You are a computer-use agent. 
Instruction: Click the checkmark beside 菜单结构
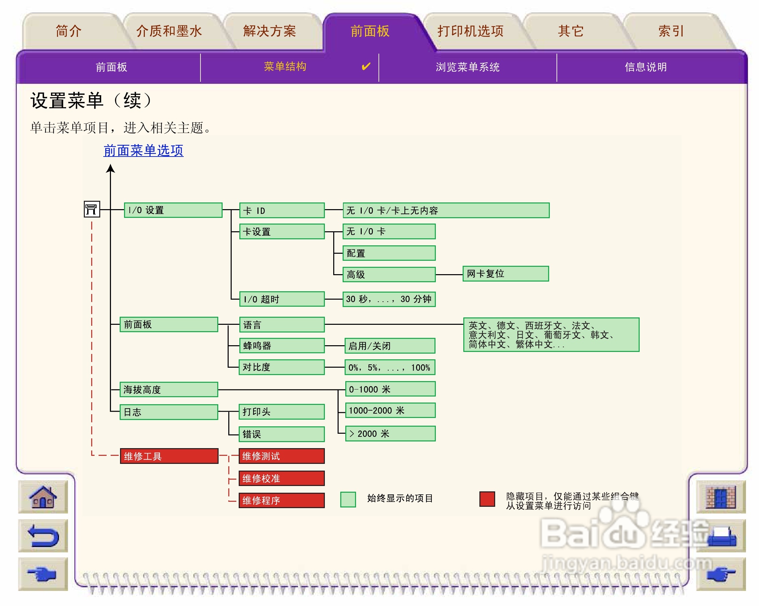tap(366, 66)
